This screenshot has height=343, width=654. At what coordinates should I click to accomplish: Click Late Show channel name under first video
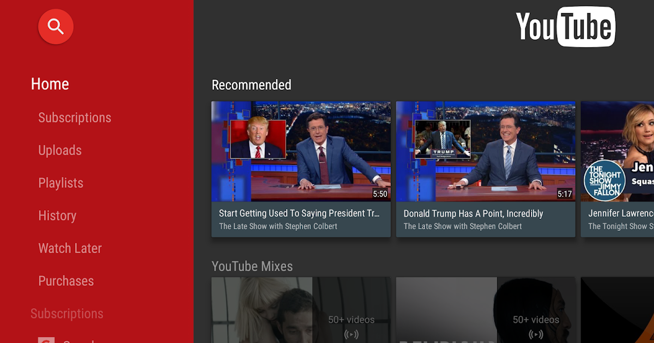[278, 226]
